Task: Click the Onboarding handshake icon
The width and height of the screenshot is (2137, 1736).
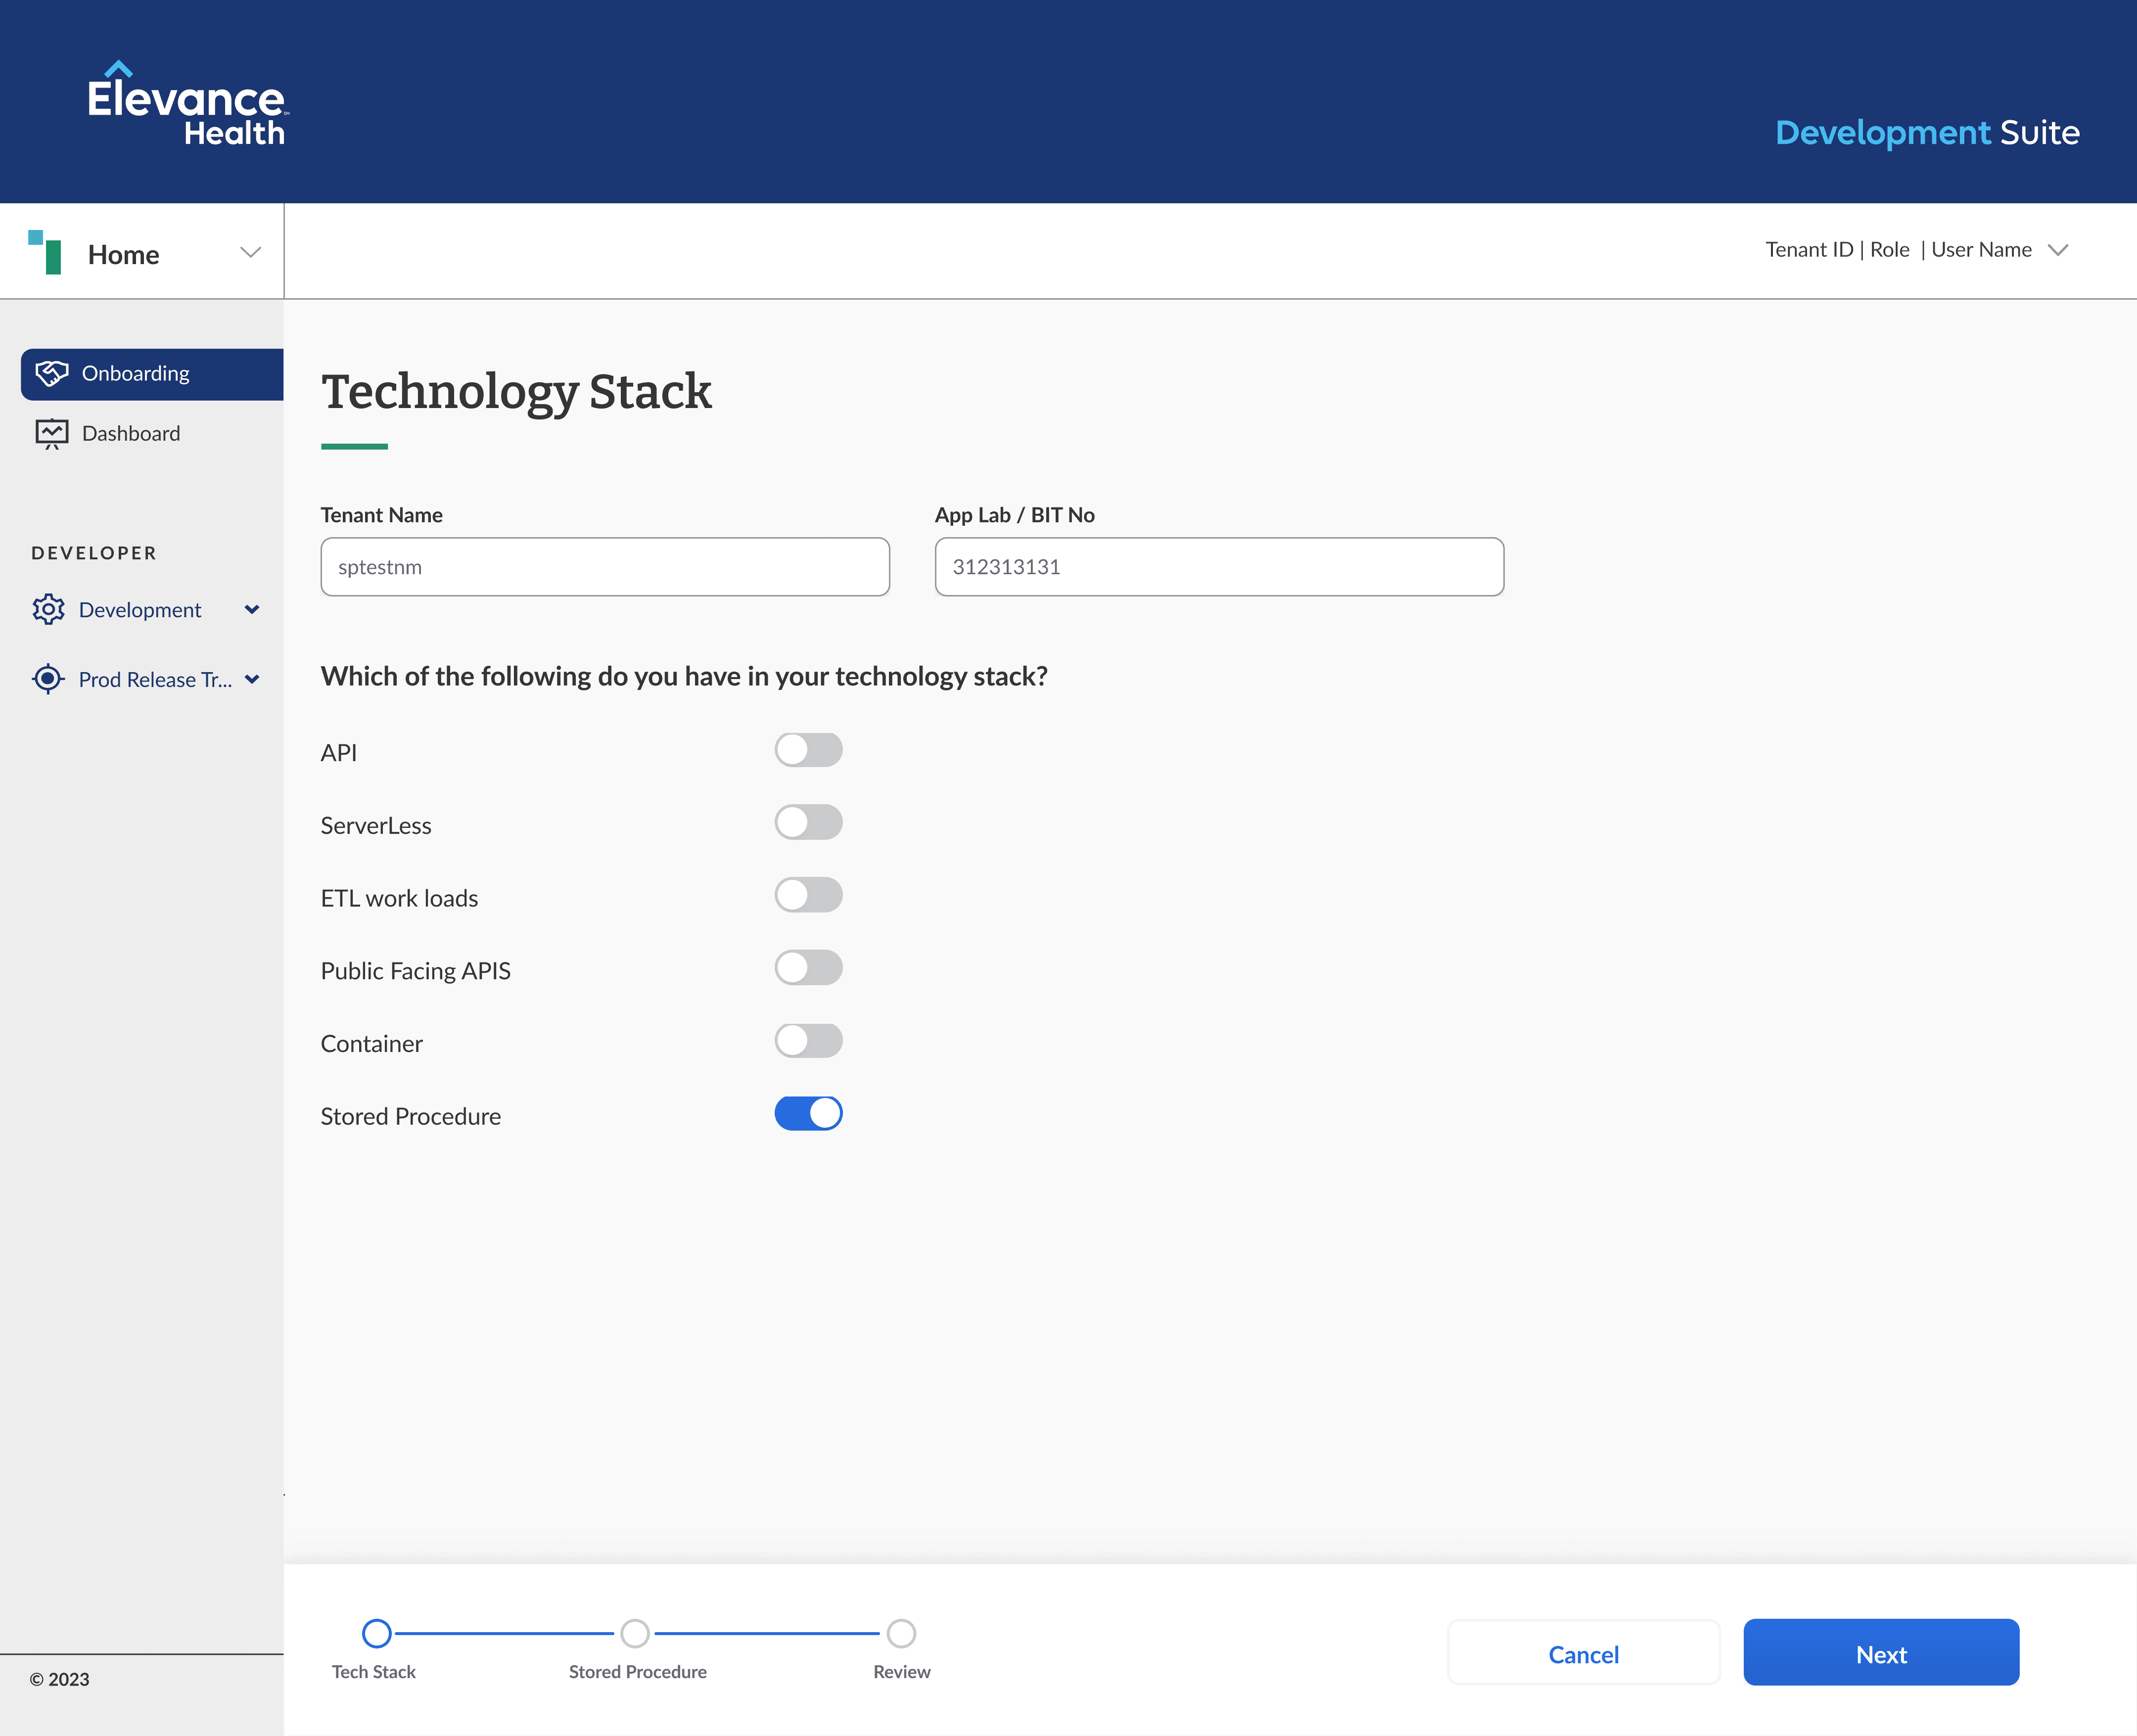Action: point(52,374)
